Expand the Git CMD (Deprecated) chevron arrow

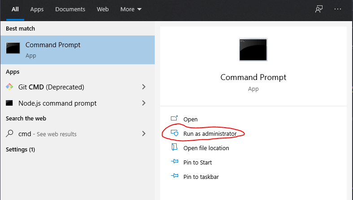coord(144,87)
